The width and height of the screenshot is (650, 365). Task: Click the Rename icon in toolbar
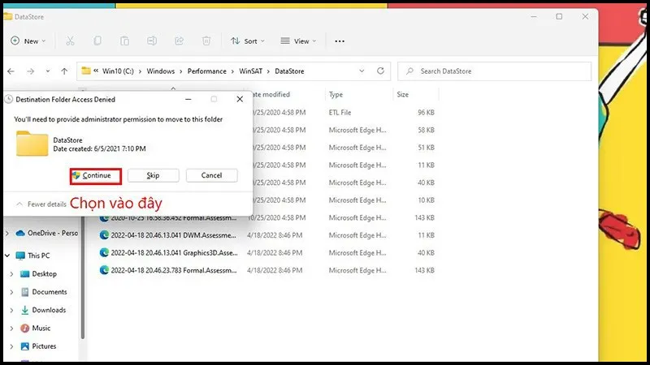click(152, 41)
